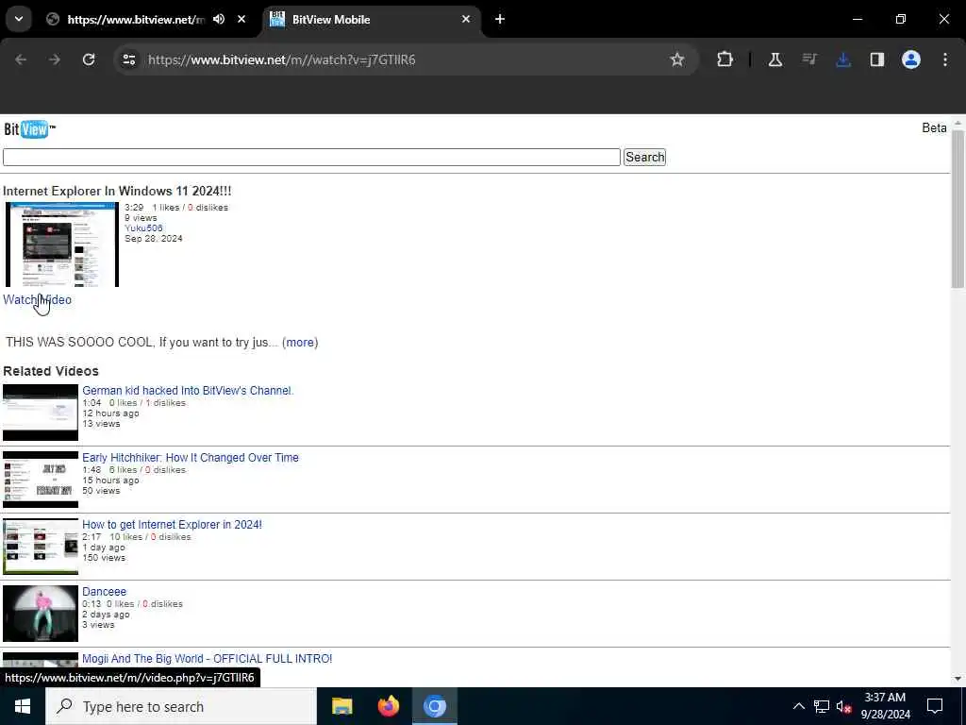Click the Search button
Image resolution: width=966 pixels, height=725 pixels.
[x=644, y=158]
